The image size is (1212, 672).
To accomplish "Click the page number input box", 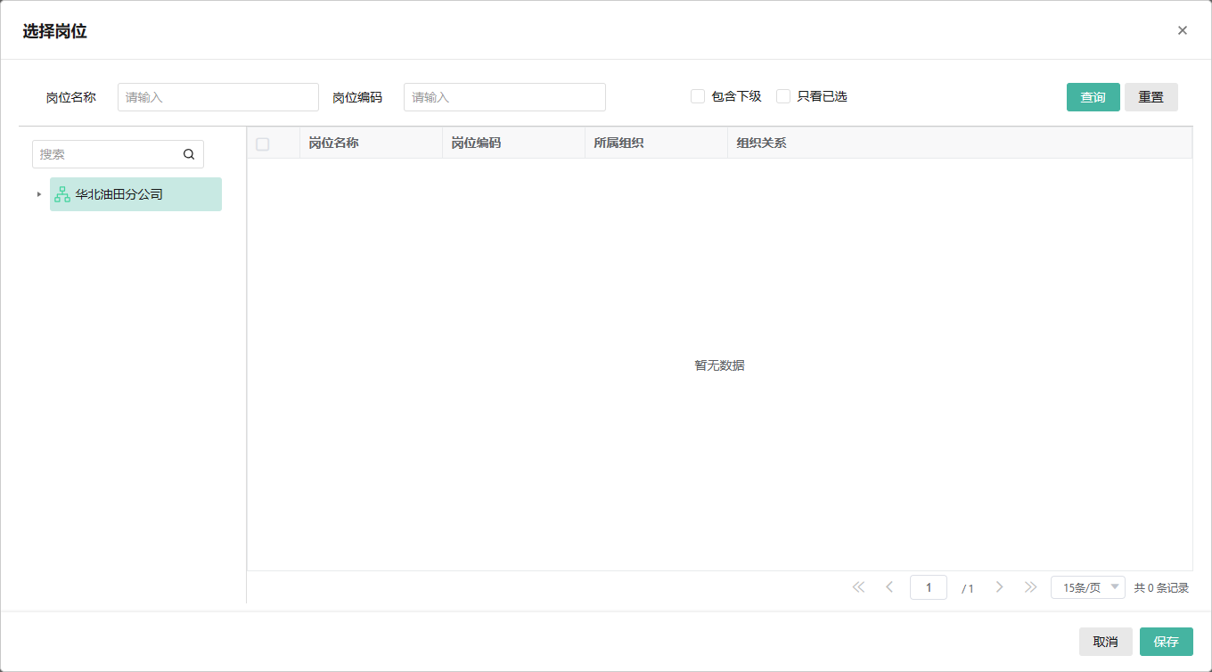I will [x=928, y=587].
